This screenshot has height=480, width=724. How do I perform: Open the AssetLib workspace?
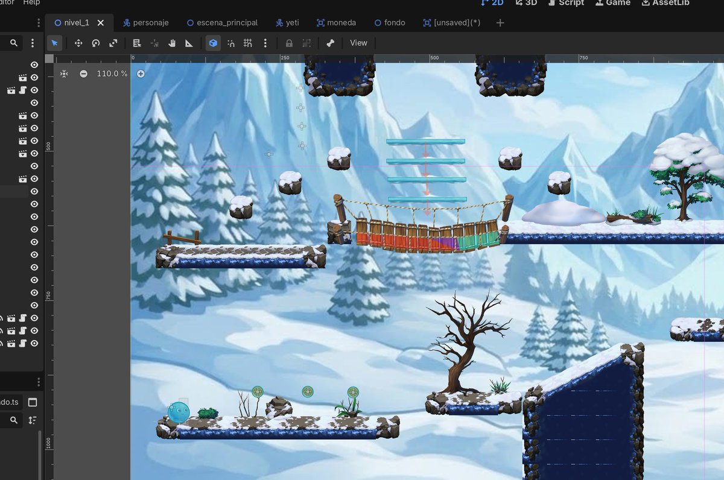(665, 2)
